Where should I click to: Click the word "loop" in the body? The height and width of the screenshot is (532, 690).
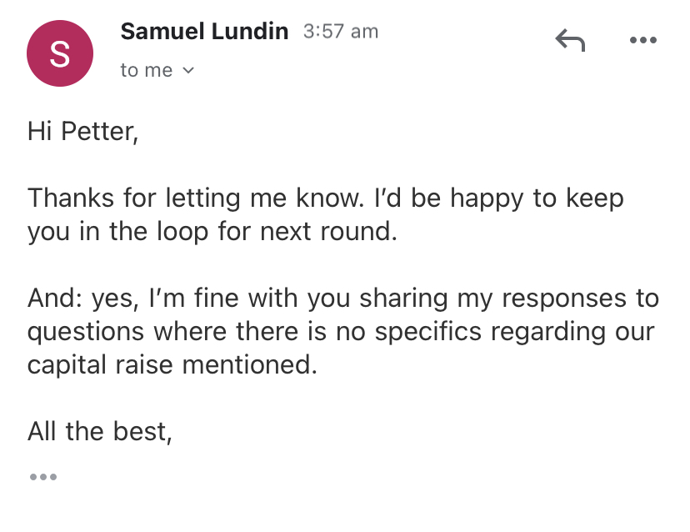pyautogui.click(x=182, y=233)
